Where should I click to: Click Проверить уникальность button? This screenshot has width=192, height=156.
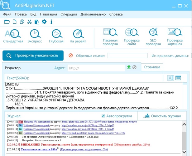point(33,56)
